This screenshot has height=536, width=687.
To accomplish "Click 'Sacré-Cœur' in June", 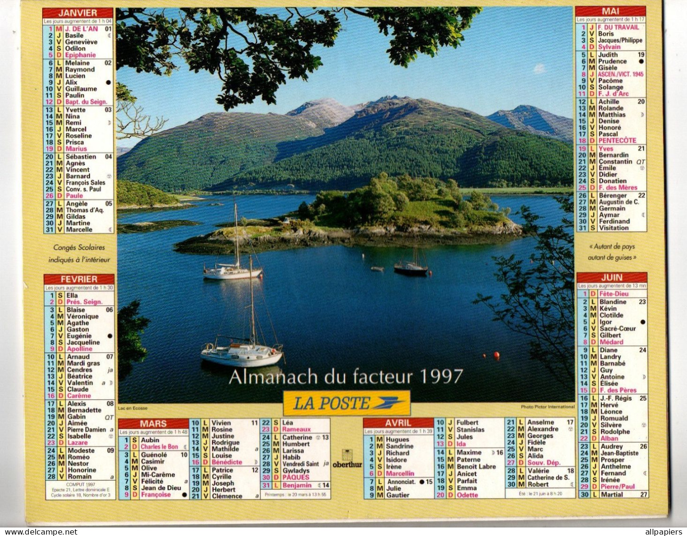I will point(618,328).
